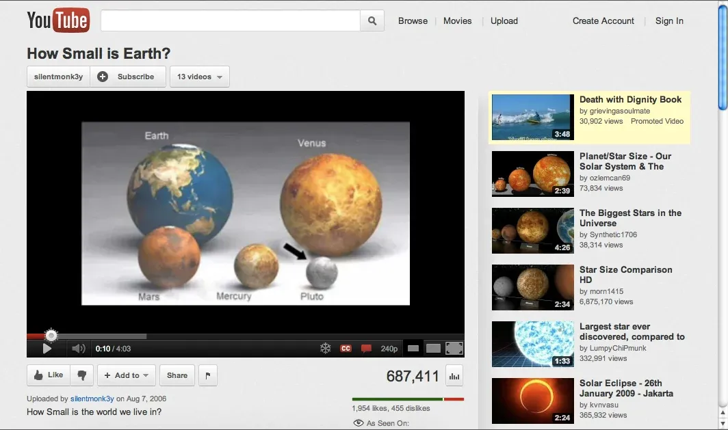Enter full screen mode in the player
The height and width of the screenshot is (430, 728).
click(454, 349)
